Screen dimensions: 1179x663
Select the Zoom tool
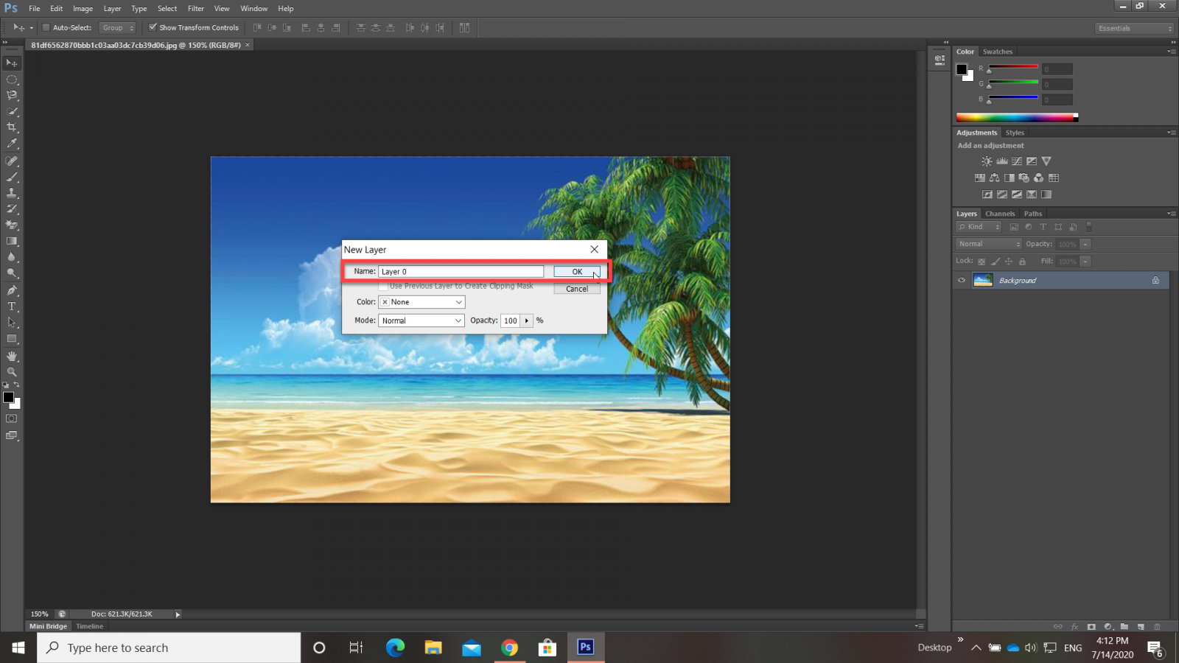12,372
